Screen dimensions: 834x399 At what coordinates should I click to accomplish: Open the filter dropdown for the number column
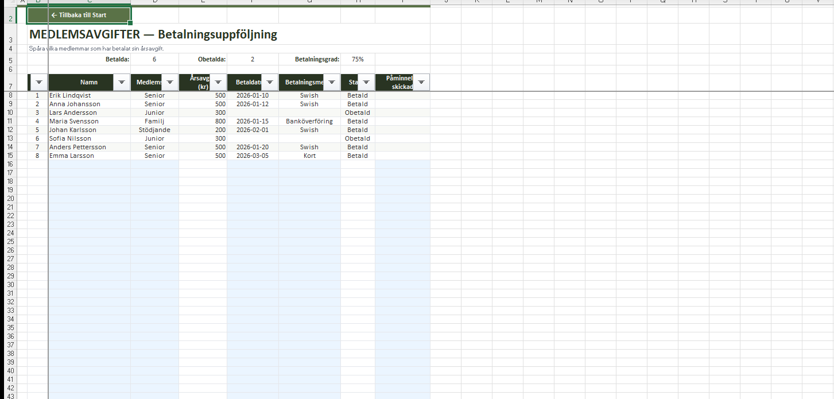tap(39, 83)
